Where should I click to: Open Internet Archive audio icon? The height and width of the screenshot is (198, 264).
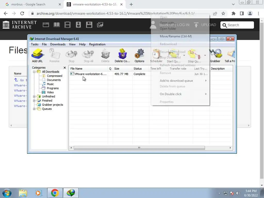[x=78, y=25]
